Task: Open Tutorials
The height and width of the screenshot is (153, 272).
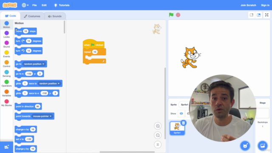Action: (x=62, y=5)
